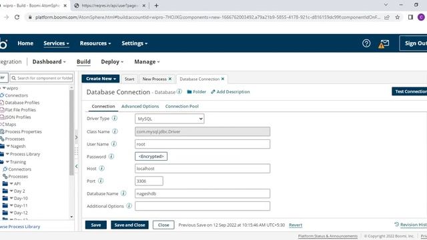Click the Folder link
Image resolution: width=427 pixels, height=240 pixels.
[196, 92]
